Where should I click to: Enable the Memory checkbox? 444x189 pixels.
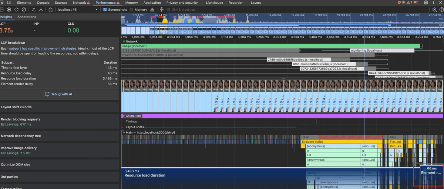(x=132, y=10)
